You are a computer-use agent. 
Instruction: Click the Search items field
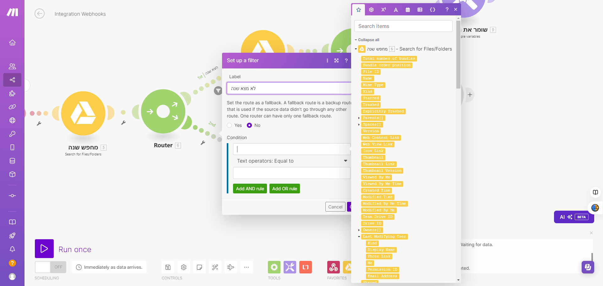(403, 26)
